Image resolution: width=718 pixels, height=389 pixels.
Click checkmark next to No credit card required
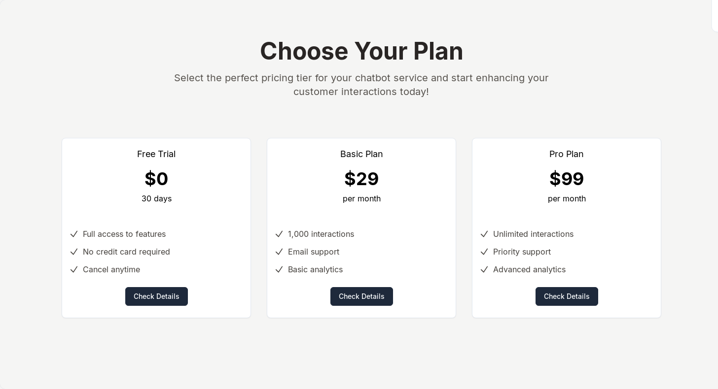(x=74, y=252)
